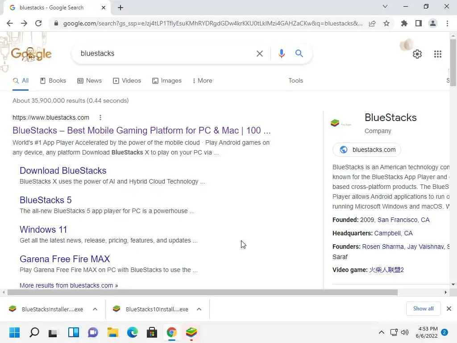Show hidden system tray icons
457x343 pixels.
pyautogui.click(x=381, y=332)
